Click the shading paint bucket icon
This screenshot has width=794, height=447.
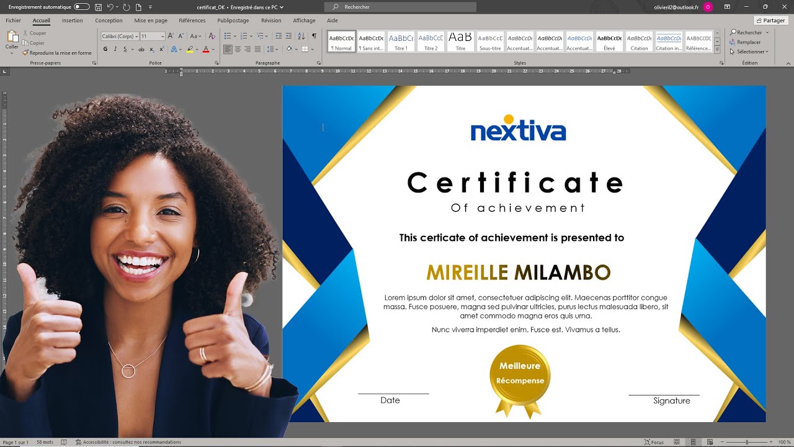[288, 49]
